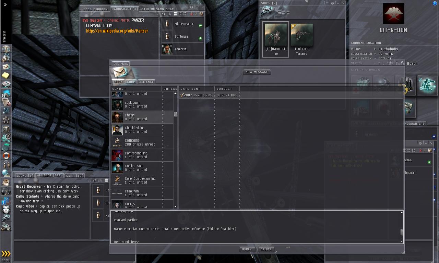Screen dimensions: 439x263
Task: Click the blue star icon below station services
Action: point(434,136)
